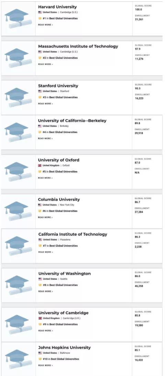Select California Institute of Technology heading
165x376 pixels.
[73, 234]
